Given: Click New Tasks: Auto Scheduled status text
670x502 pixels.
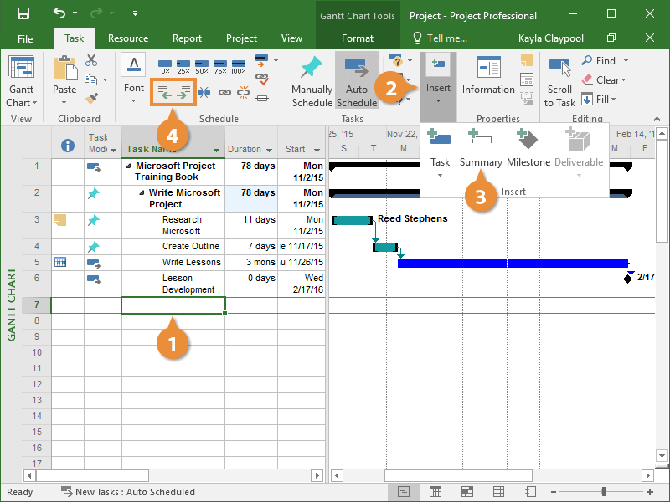Looking at the screenshot, I should click(134, 492).
